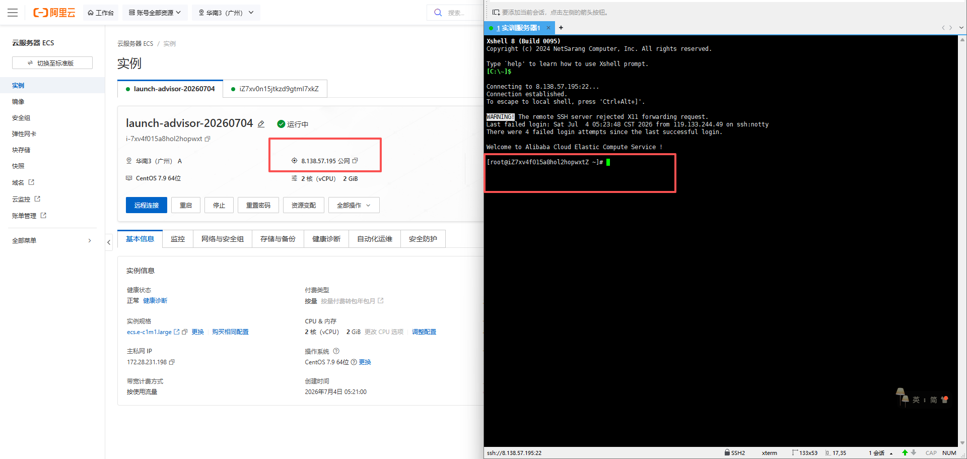This screenshot has height=459, width=967.
Task: Open the hamburger menu next to the Alibaba Cloud logo
Action: tap(13, 13)
